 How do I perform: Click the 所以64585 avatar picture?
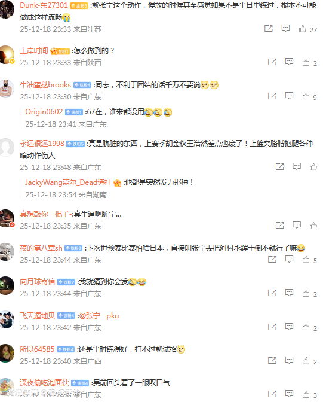tap(7, 353)
